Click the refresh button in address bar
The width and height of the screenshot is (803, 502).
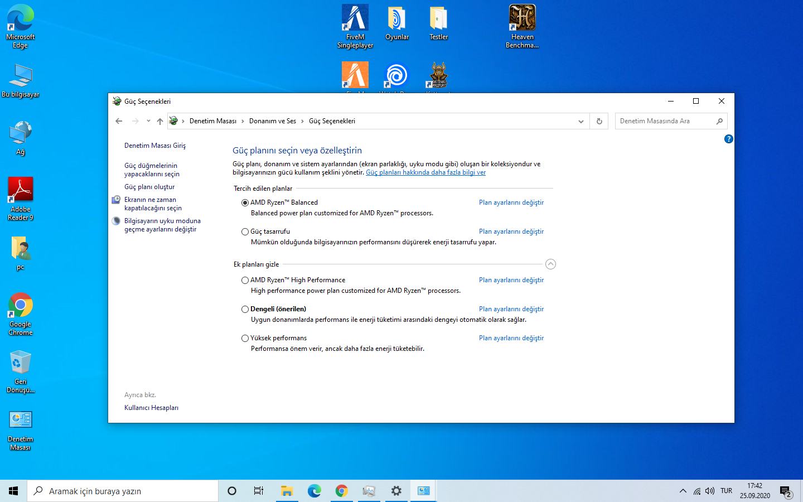point(599,121)
